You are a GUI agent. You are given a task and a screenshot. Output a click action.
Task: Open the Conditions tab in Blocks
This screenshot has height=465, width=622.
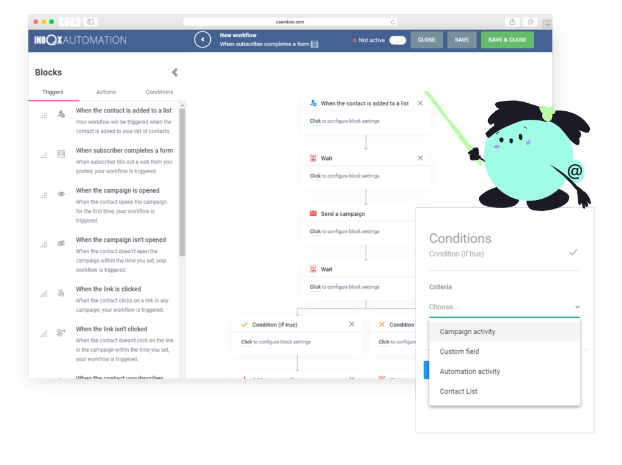(x=159, y=92)
